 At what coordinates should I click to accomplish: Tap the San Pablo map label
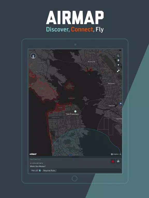[x=92, y=53]
